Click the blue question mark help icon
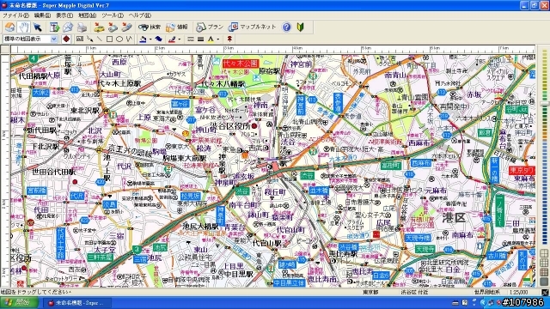This screenshot has height=309, width=550. (x=286, y=27)
